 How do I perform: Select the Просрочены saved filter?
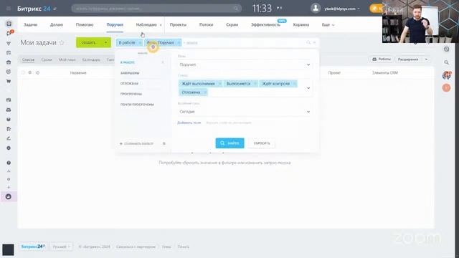tap(131, 94)
